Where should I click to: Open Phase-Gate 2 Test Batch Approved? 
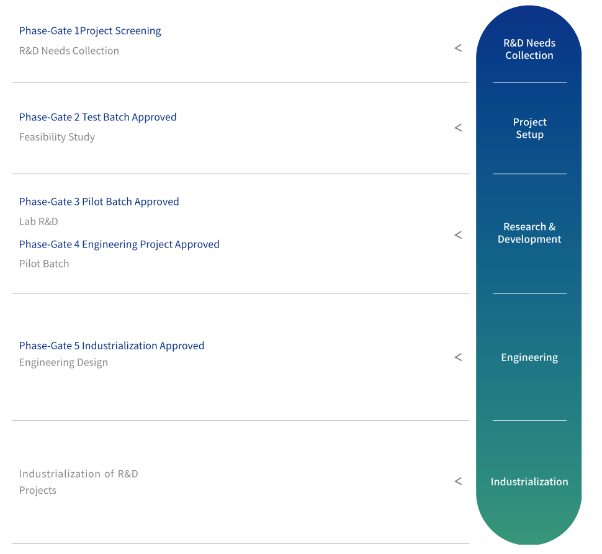pos(97,117)
